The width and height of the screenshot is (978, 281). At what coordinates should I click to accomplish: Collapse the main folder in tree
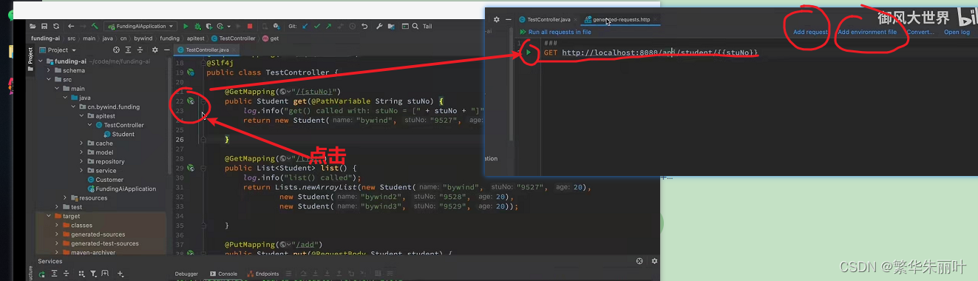tap(58, 89)
